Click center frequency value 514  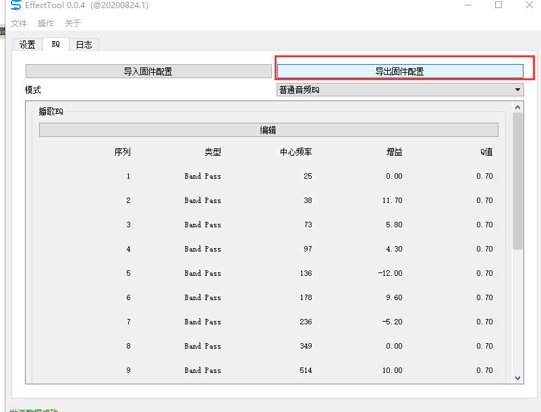(306, 370)
